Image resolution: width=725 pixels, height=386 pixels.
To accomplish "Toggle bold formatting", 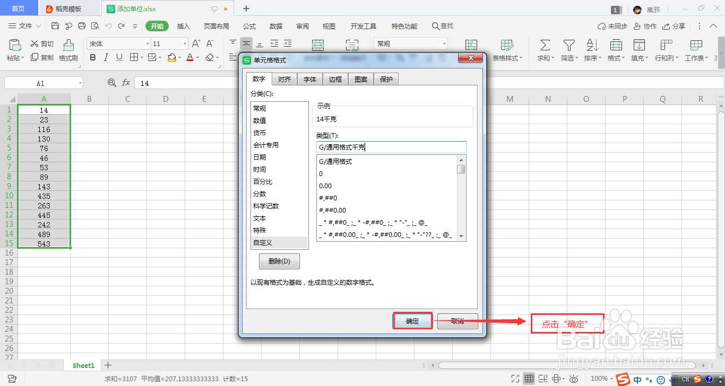I will click(92, 57).
